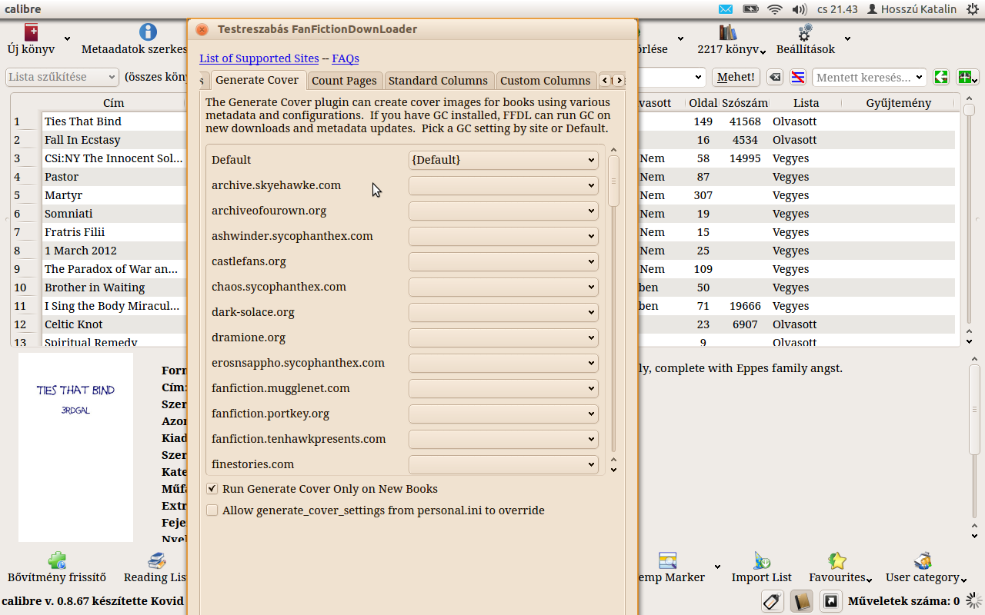The height and width of the screenshot is (615, 985).
Task: Open Import List wizard icon
Action: click(x=761, y=560)
